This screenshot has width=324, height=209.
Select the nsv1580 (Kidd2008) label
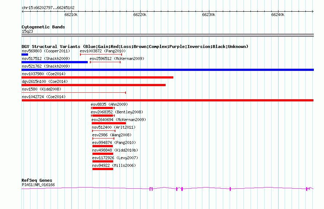click(42, 89)
